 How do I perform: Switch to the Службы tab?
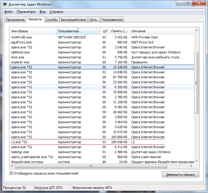(x=52, y=20)
